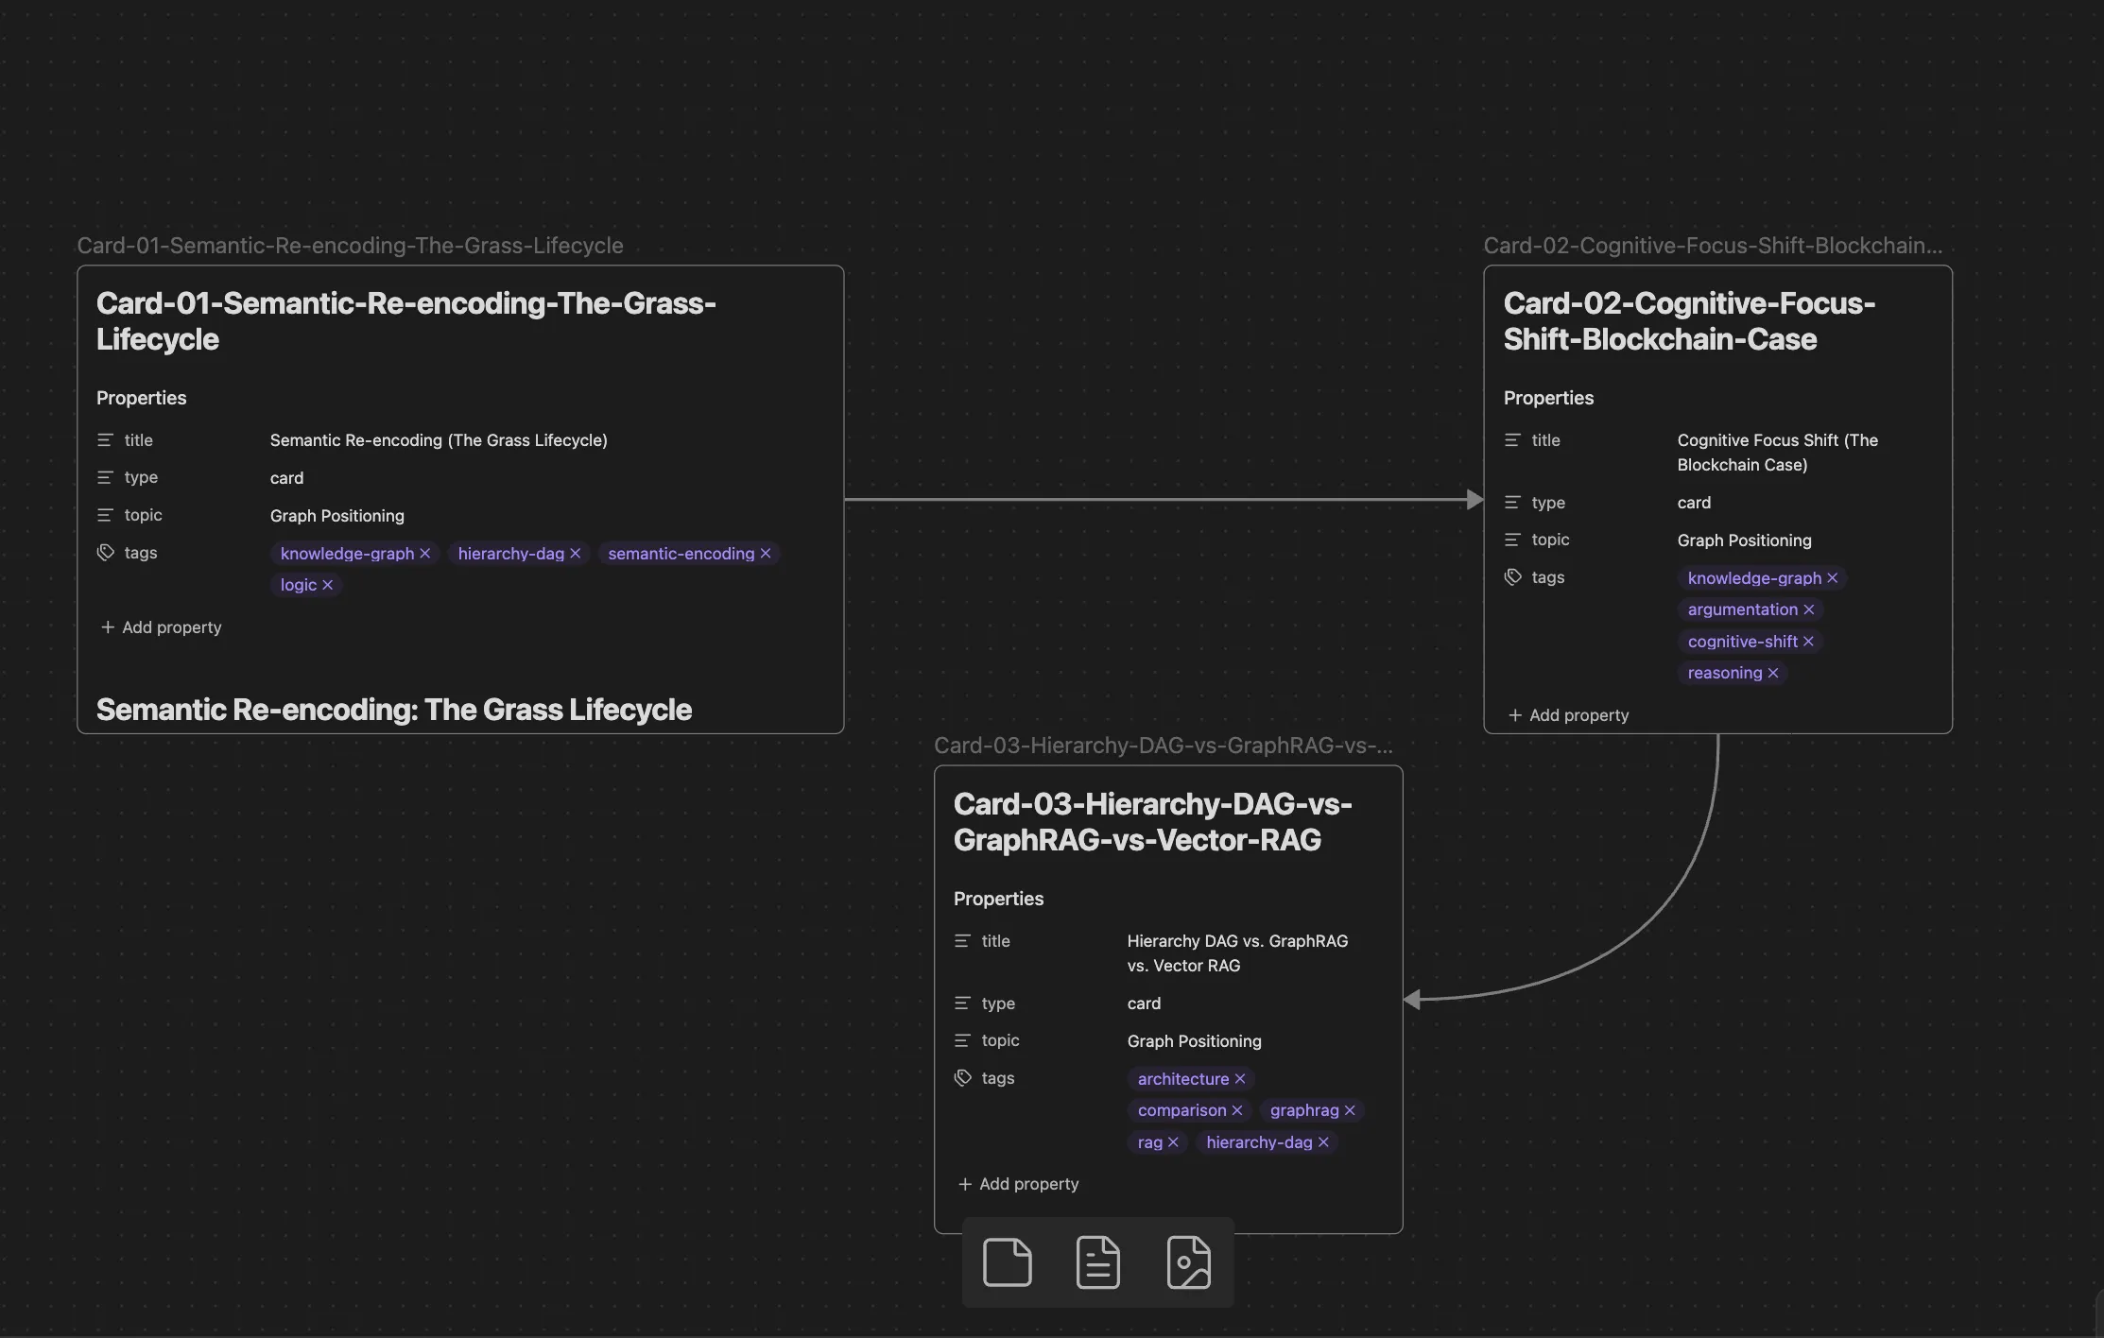The image size is (2104, 1338).
Task: Remove the graphrag tag
Action: tap(1350, 1110)
